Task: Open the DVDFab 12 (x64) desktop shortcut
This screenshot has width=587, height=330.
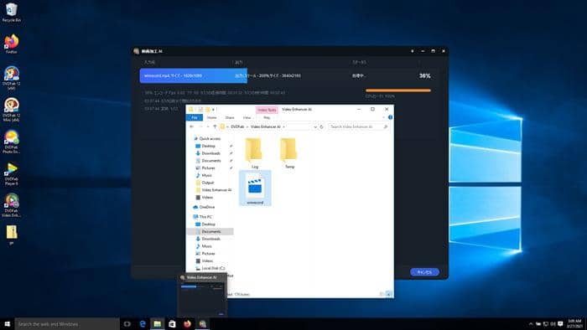Action: (x=11, y=78)
